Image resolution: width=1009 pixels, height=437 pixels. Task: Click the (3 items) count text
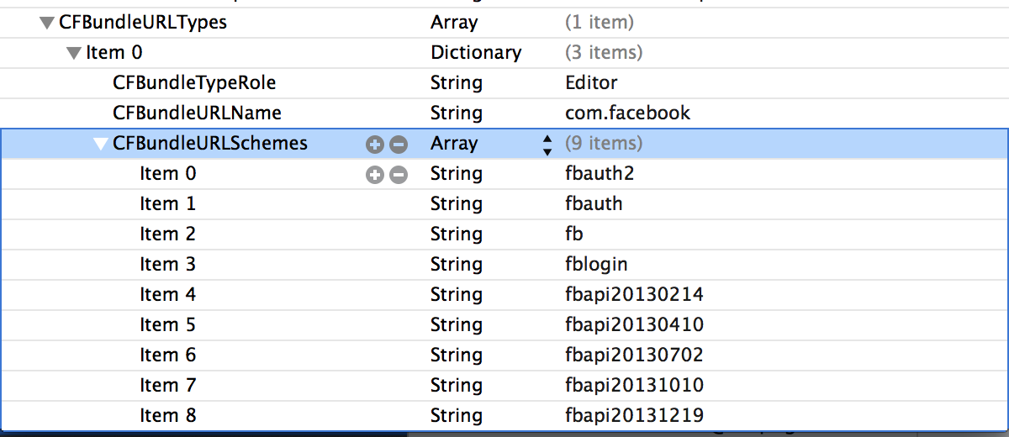coord(604,53)
